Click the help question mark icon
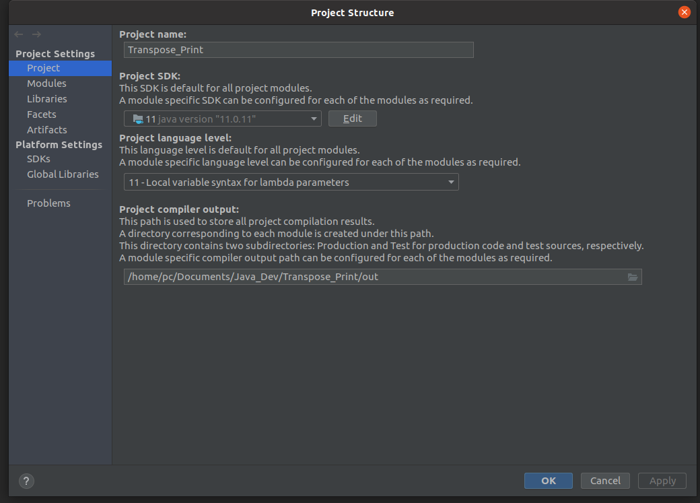Screen dimensions: 700x503 26,481
